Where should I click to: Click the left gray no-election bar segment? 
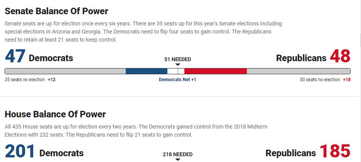pos(65,71)
